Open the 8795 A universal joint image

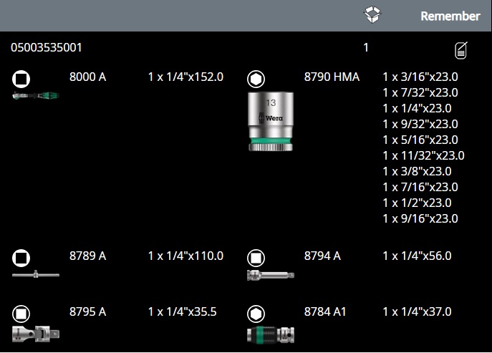coord(35,333)
